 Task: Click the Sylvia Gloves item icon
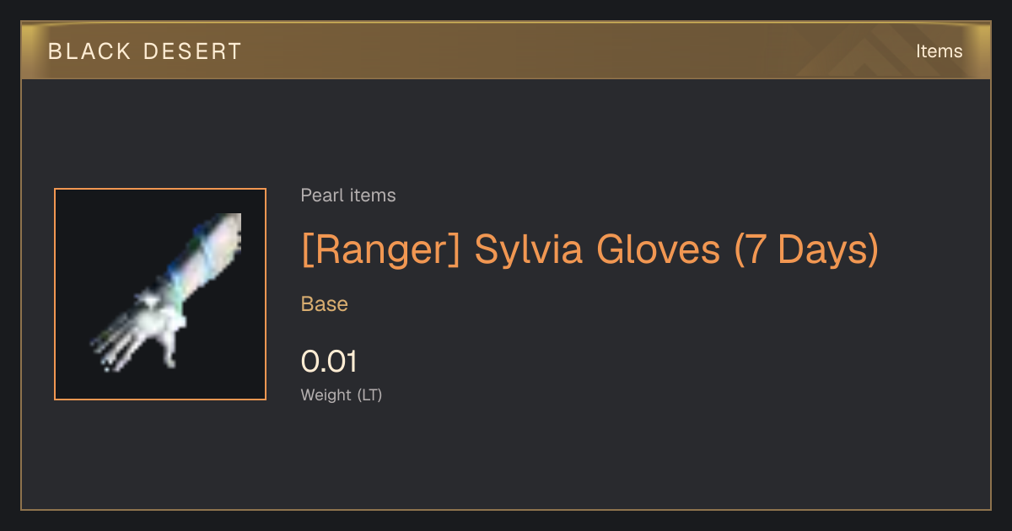click(x=160, y=294)
